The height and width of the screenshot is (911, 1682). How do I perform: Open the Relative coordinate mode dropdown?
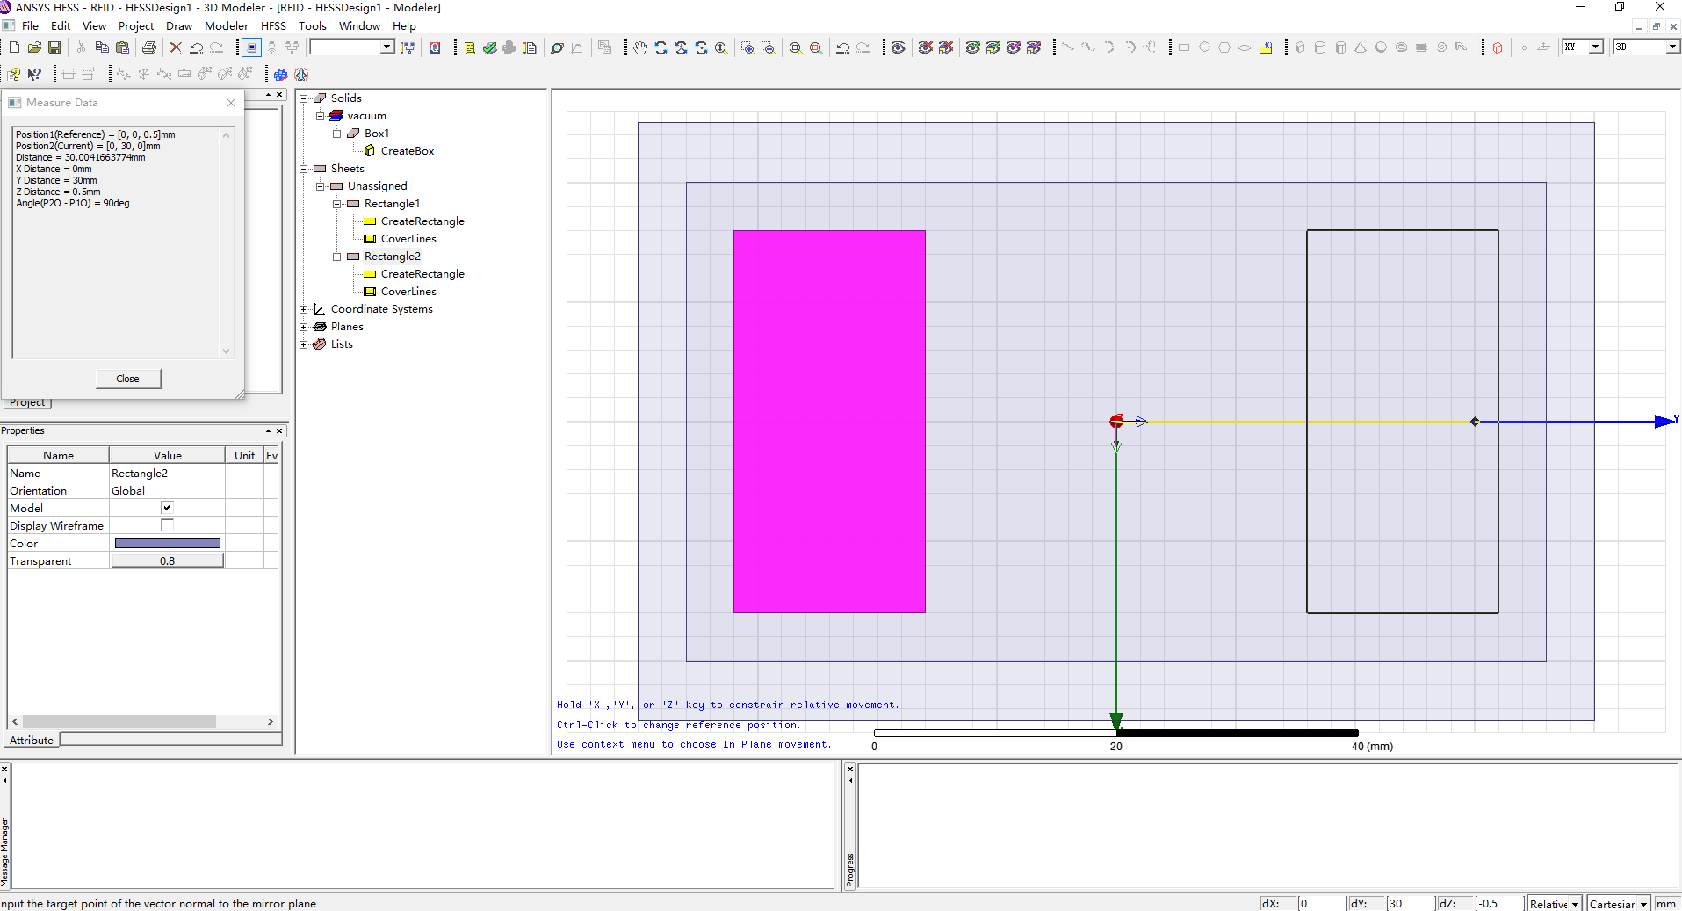[1575, 904]
